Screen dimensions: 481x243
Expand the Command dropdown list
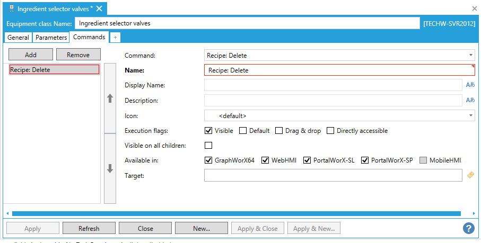471,55
